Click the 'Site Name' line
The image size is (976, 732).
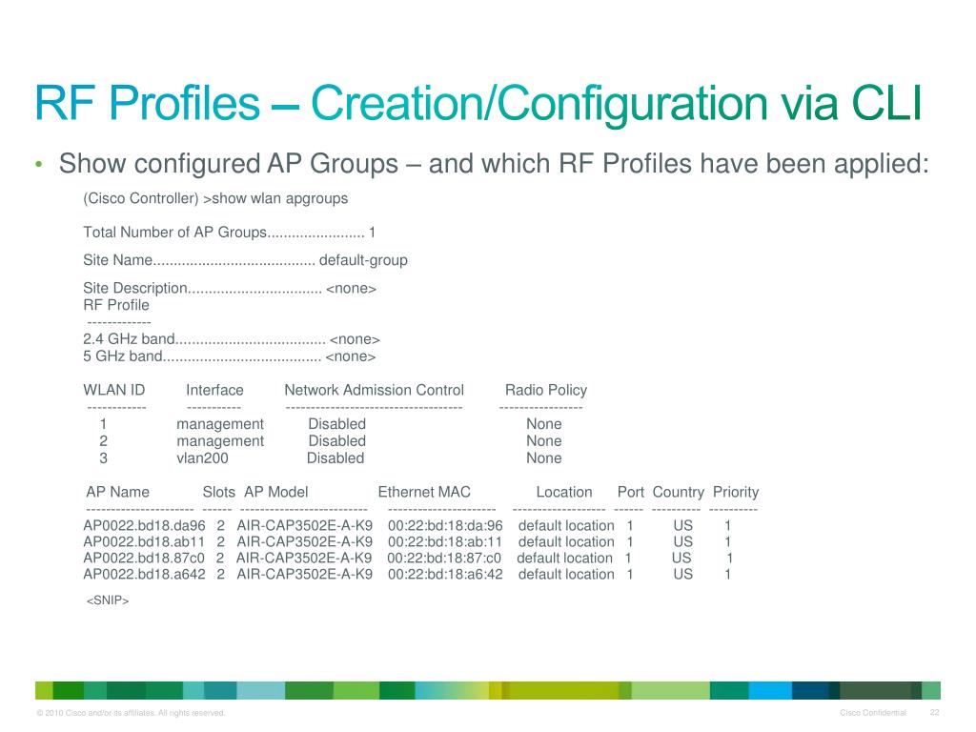pyautogui.click(x=245, y=260)
